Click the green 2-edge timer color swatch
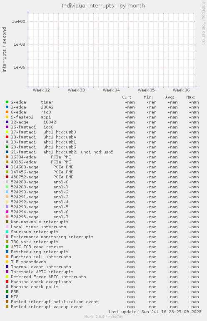 pos(7,102)
